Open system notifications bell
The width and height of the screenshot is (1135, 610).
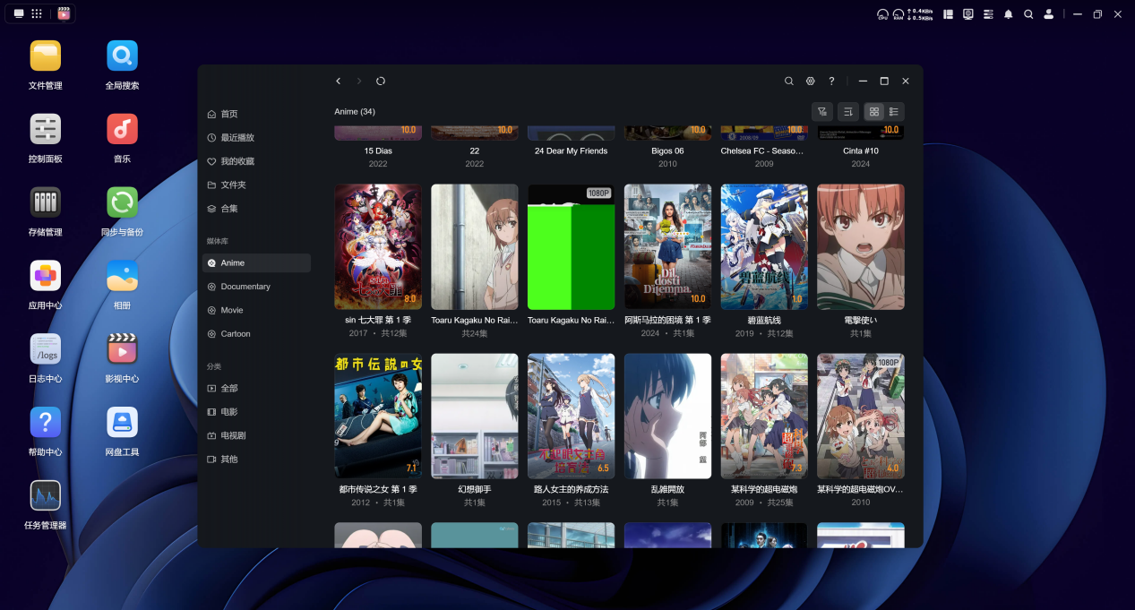point(1009,14)
